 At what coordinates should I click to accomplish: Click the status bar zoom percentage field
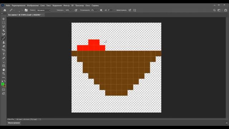11,119
